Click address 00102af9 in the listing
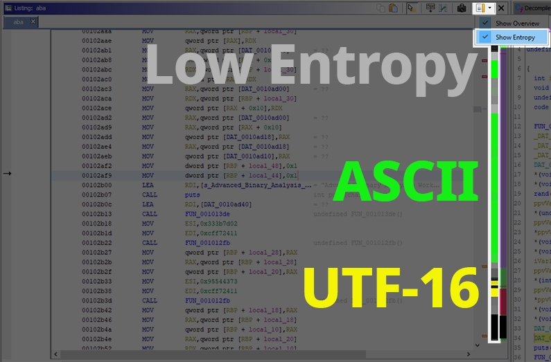This screenshot has width=551, height=362. [96, 175]
